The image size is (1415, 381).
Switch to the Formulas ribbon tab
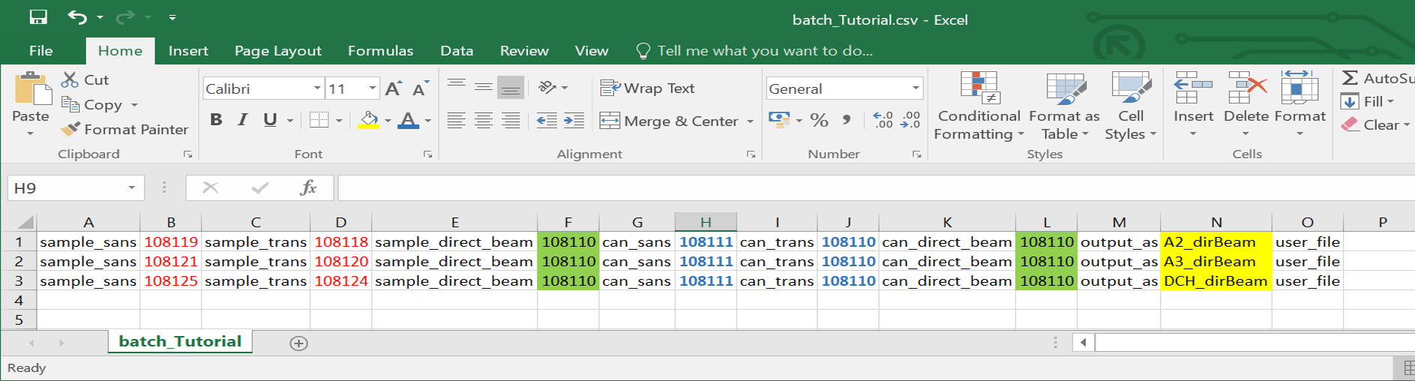tap(380, 51)
